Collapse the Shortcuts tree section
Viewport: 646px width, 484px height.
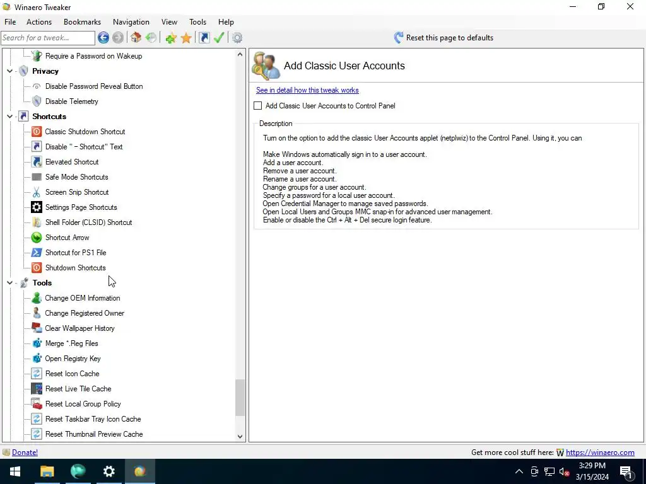coord(9,117)
